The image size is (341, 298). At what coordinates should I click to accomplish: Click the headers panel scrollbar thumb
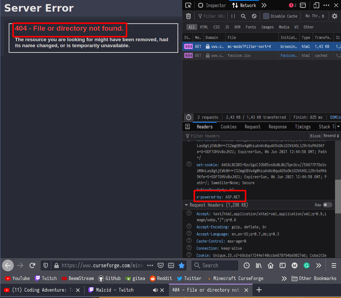[x=338, y=197]
